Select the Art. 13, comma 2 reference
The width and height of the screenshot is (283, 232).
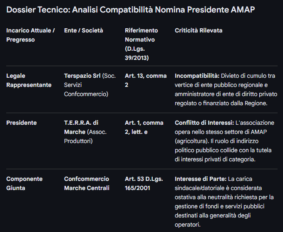click(146, 80)
